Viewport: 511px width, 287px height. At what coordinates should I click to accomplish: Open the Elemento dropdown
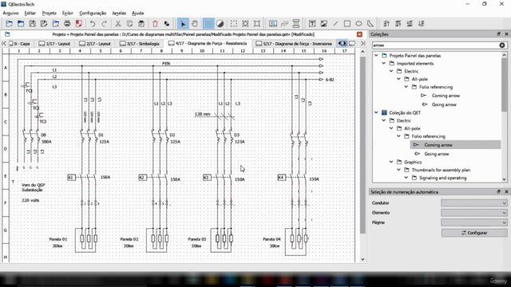coord(473,213)
